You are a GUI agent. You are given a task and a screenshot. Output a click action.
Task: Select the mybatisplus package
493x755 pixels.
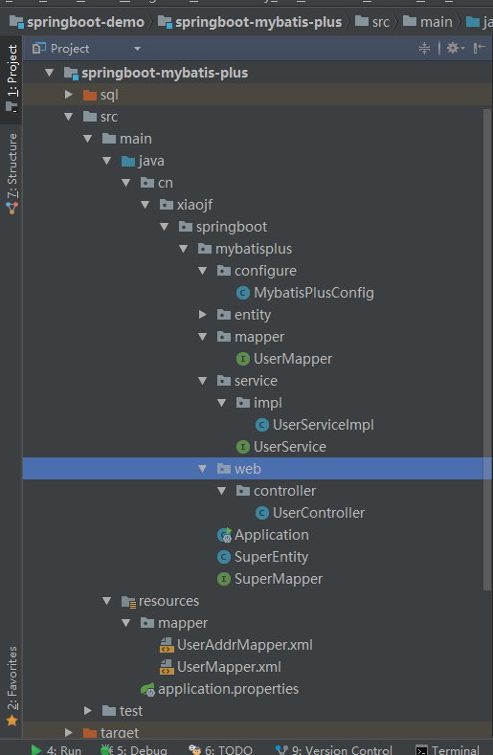[x=254, y=249]
